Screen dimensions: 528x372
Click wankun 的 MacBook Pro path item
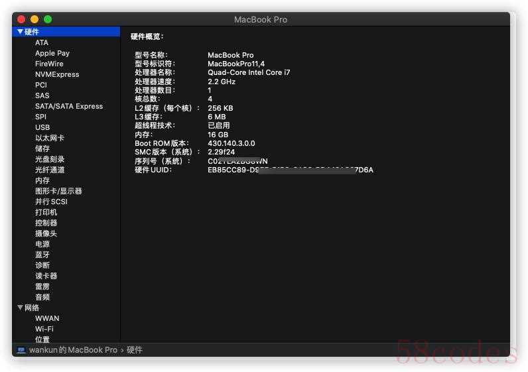[73, 350]
